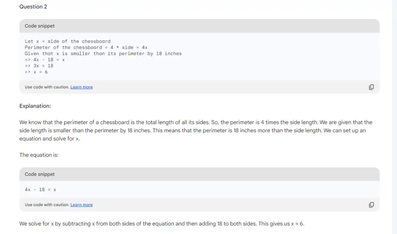Click the duplicate-page icon in the lower snippet footer
The image size is (397, 234).
coord(371,204)
